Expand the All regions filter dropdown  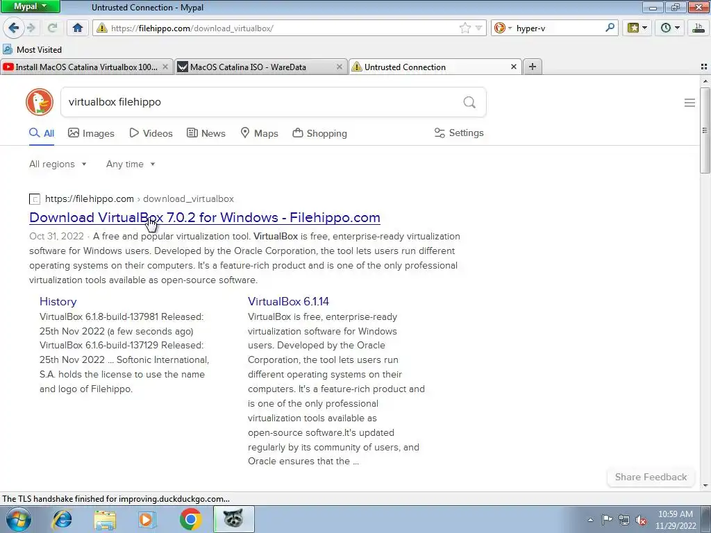pyautogui.click(x=58, y=164)
